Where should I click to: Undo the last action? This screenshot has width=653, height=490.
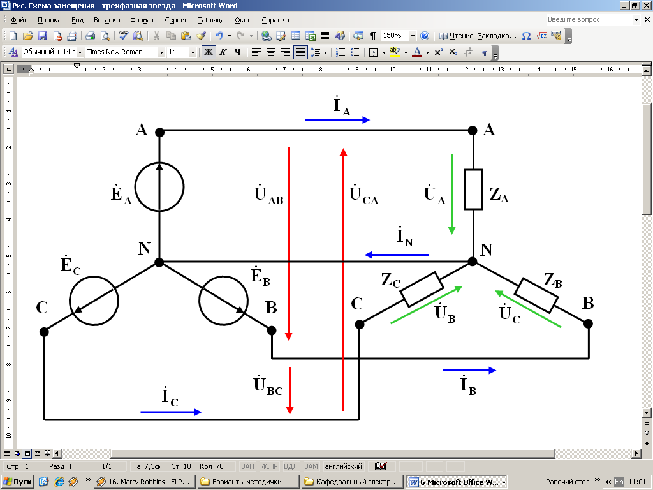(219, 36)
